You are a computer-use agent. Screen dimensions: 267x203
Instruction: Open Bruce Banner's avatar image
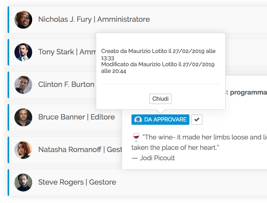click(x=23, y=117)
